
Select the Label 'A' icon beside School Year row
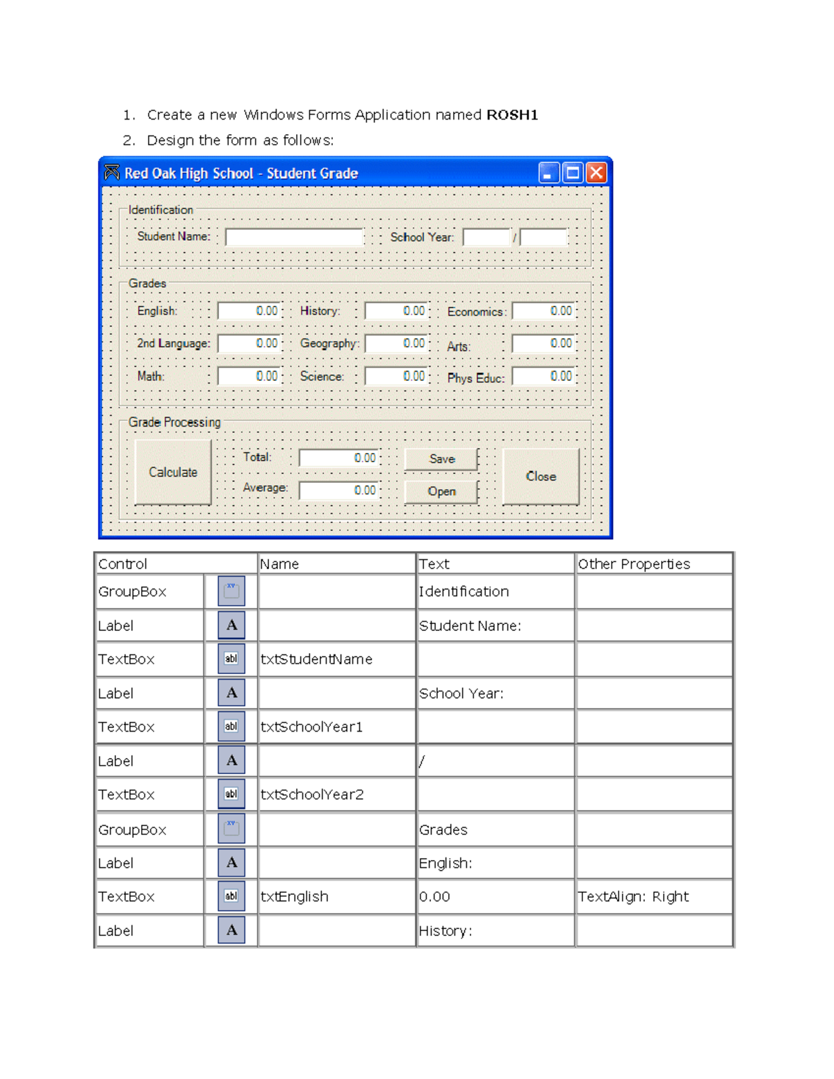(x=231, y=693)
